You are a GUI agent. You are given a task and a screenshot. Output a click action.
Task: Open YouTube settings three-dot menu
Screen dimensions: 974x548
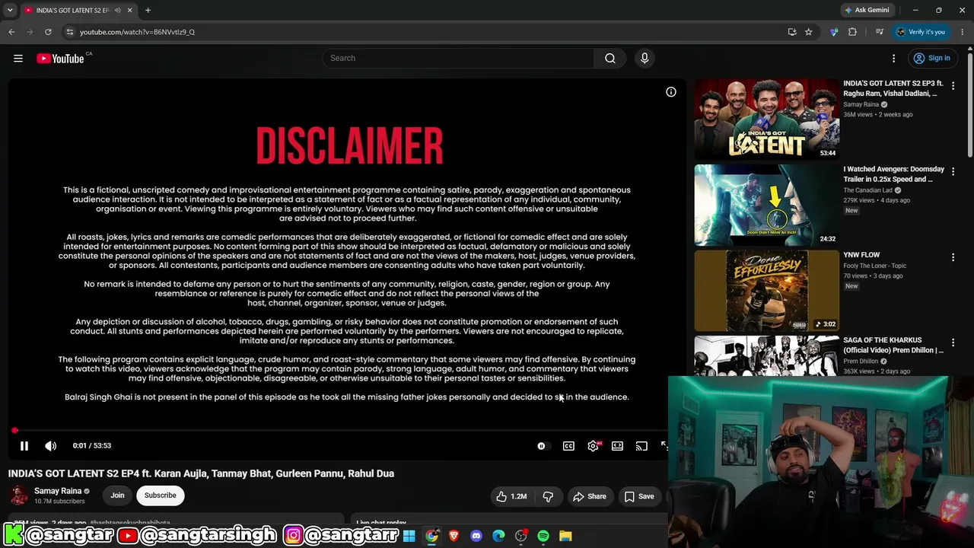click(894, 59)
